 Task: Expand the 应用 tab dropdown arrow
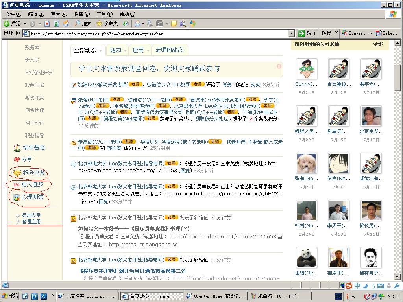coord(148,51)
